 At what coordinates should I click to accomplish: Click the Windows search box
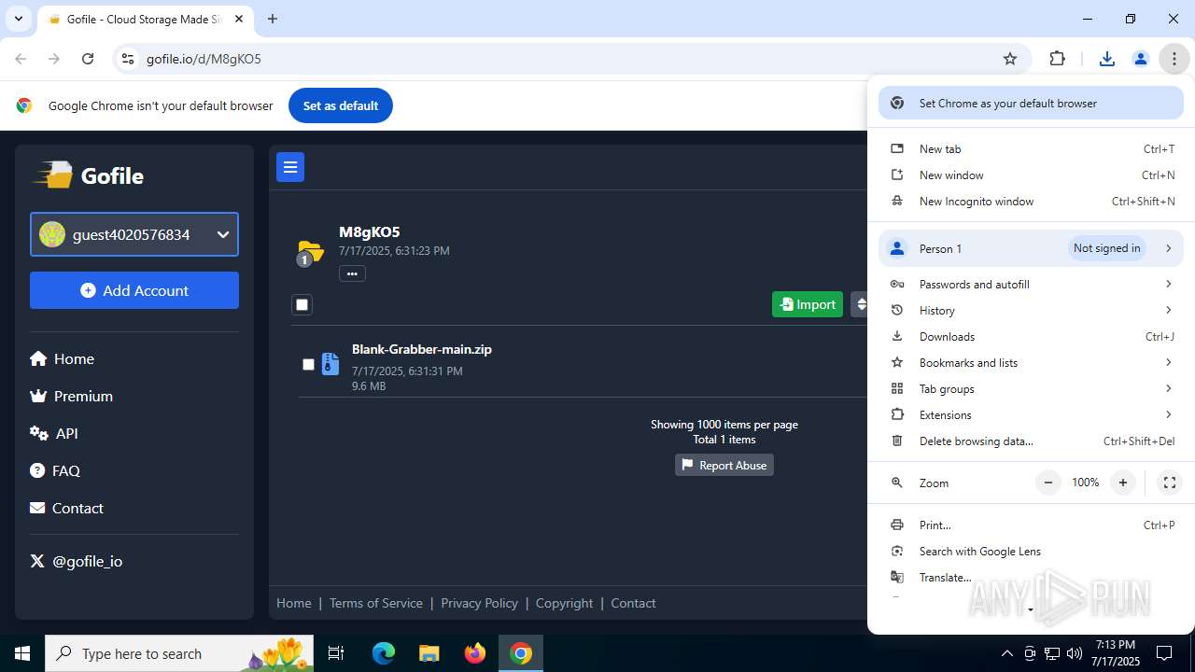(178, 653)
